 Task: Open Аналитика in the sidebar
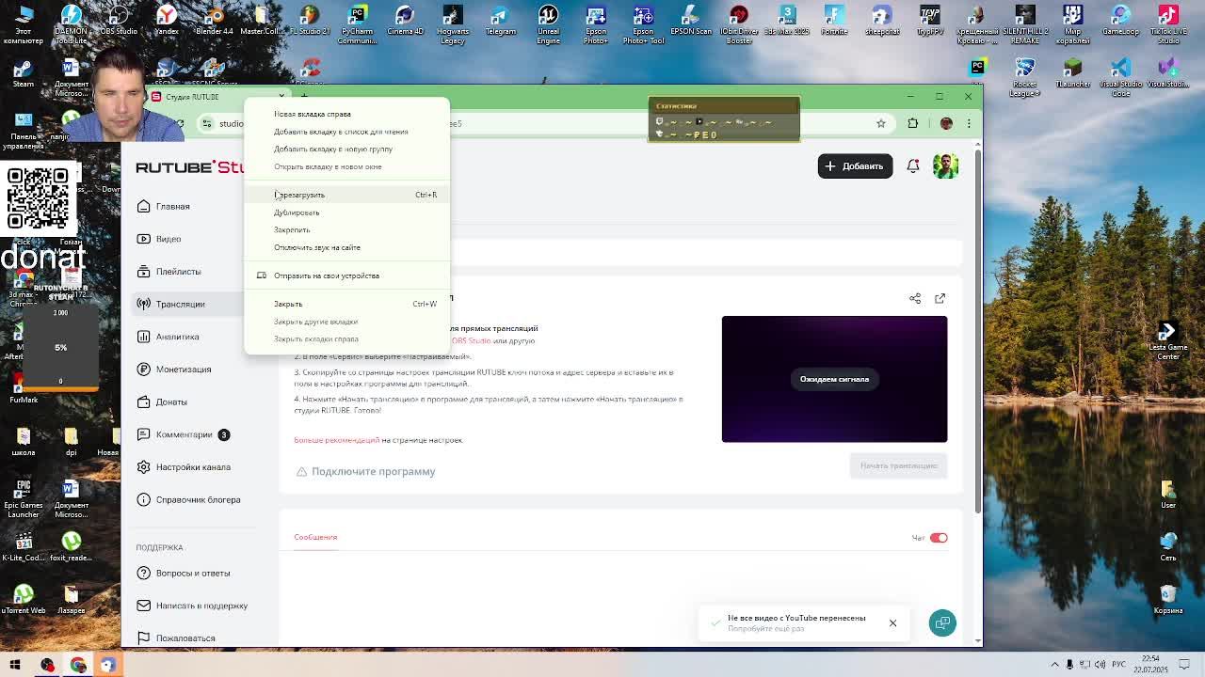(x=177, y=337)
